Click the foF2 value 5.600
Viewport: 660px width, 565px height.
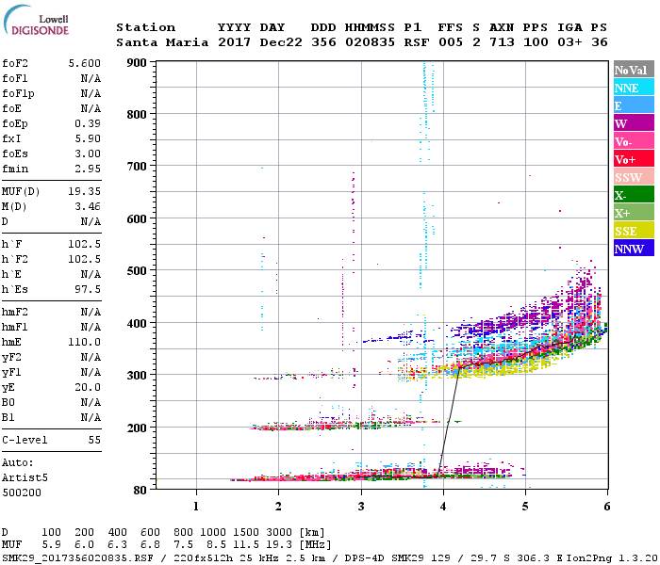click(85, 63)
